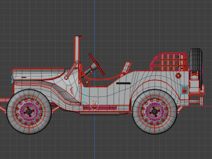Select the jeep hood mesh

[38, 74]
